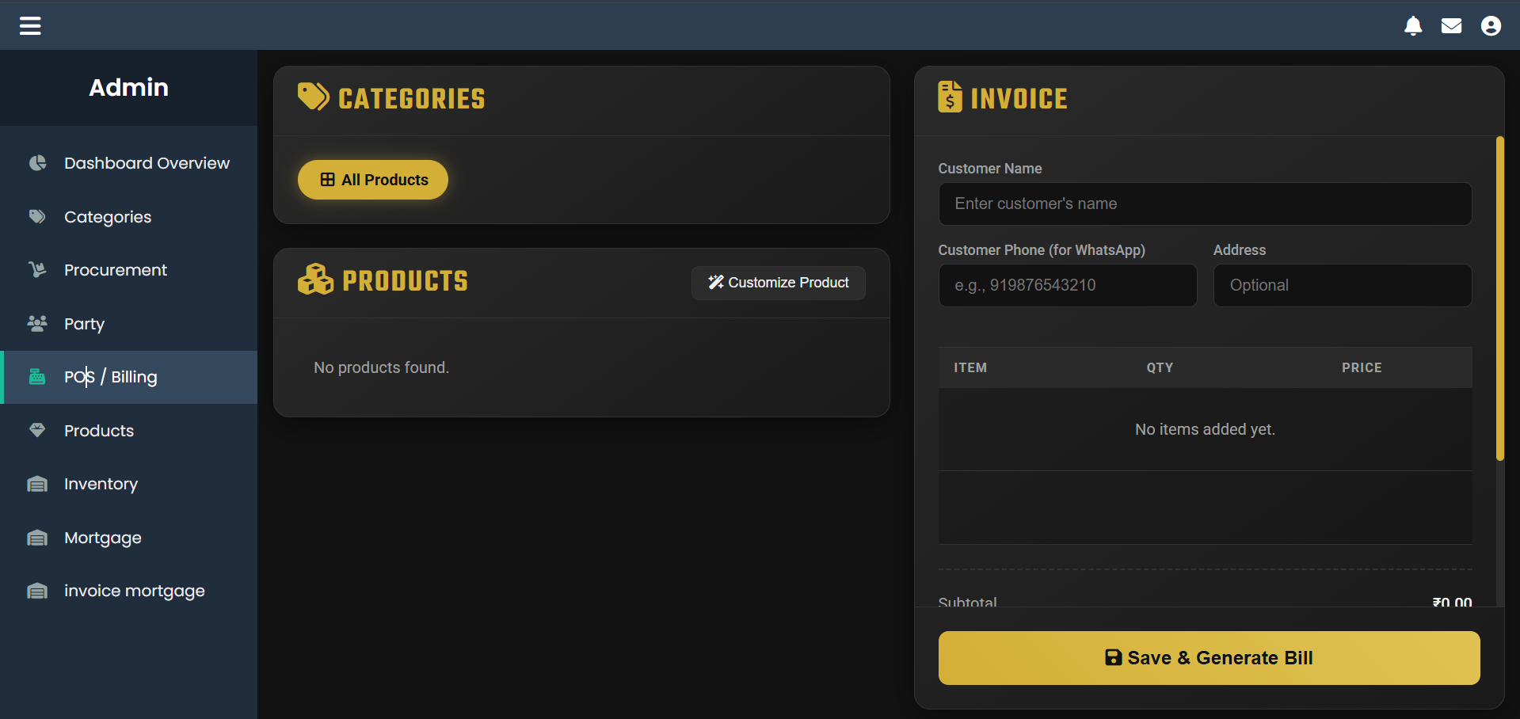Go to invoice mortgage page
Image resolution: width=1520 pixels, height=719 pixels.
134,591
